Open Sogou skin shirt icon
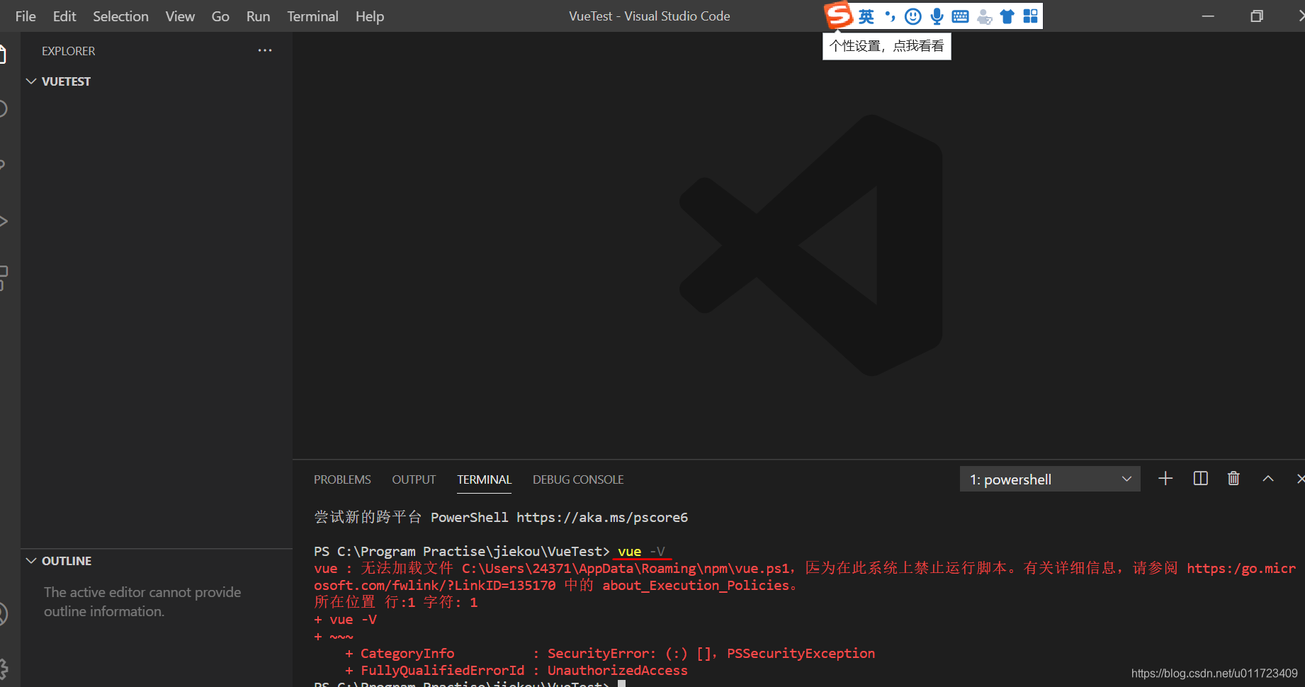 click(x=1007, y=16)
